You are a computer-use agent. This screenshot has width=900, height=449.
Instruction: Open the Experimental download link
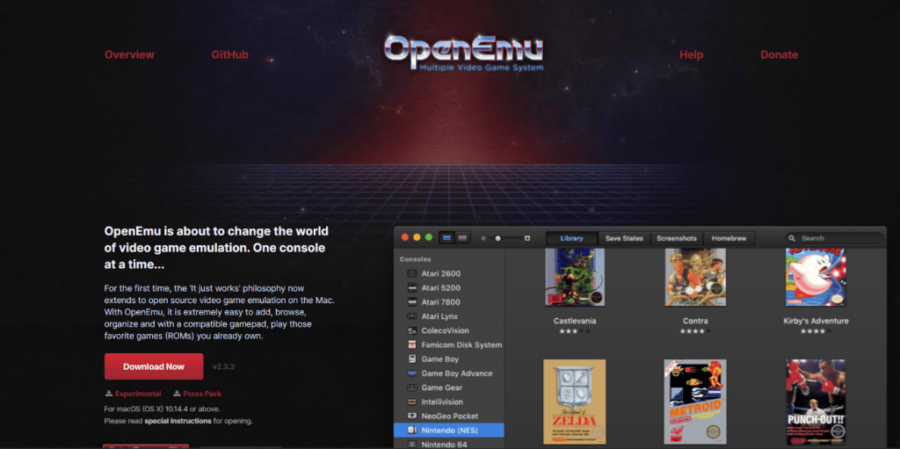(138, 394)
